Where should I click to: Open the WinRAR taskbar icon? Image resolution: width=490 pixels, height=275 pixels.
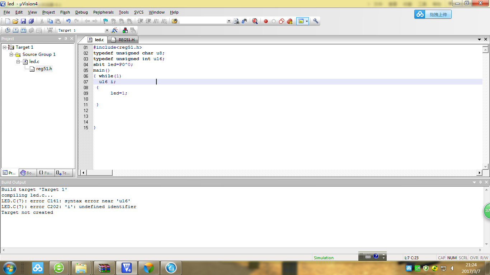click(x=104, y=267)
